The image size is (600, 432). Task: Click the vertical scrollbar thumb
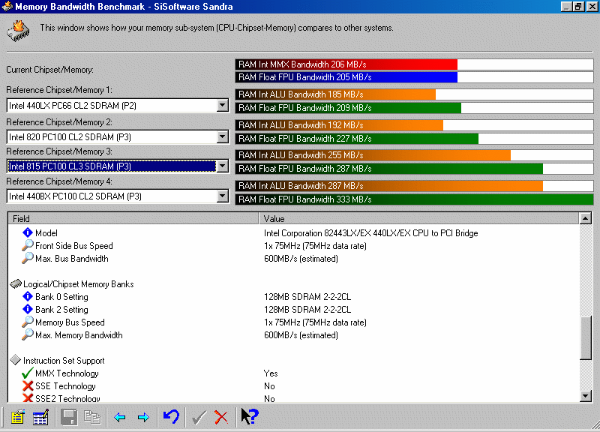tap(586, 337)
